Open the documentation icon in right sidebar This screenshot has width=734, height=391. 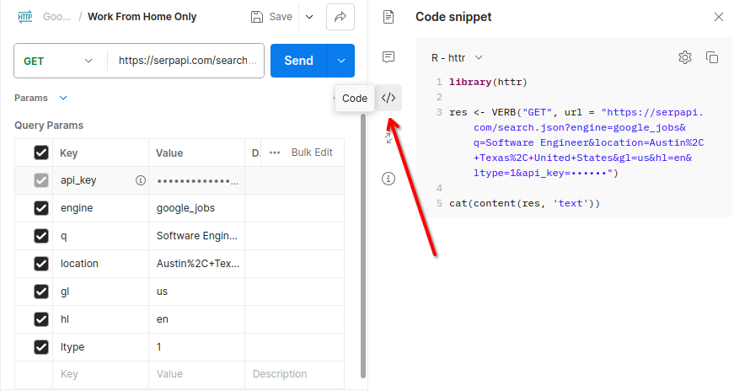tap(388, 17)
